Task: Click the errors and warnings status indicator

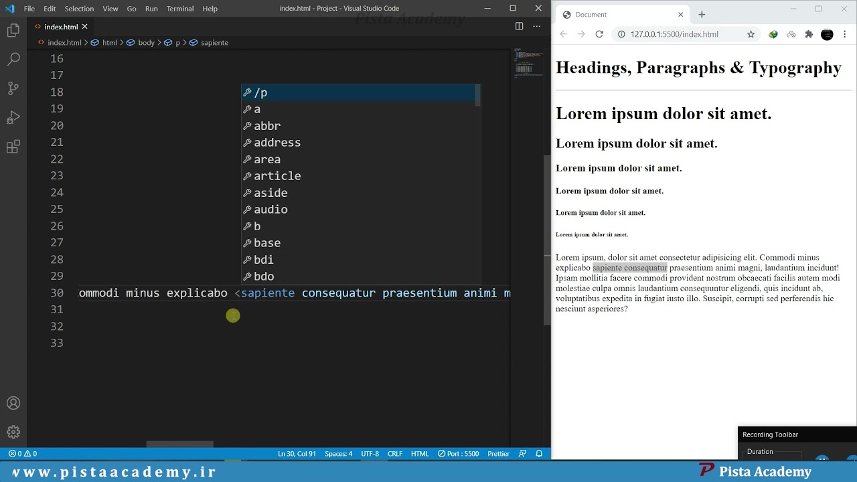Action: (x=23, y=454)
